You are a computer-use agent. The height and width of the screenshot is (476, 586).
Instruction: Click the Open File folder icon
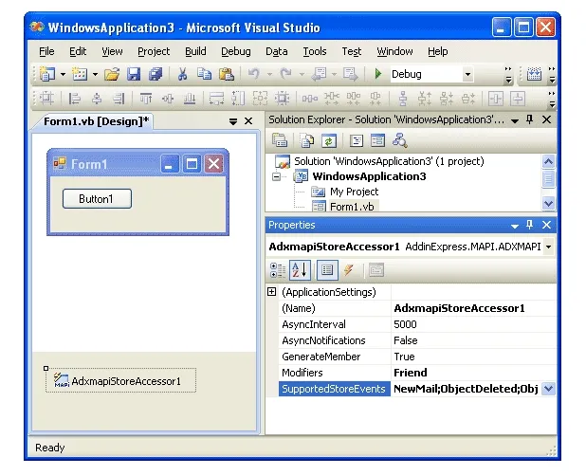tap(112, 74)
